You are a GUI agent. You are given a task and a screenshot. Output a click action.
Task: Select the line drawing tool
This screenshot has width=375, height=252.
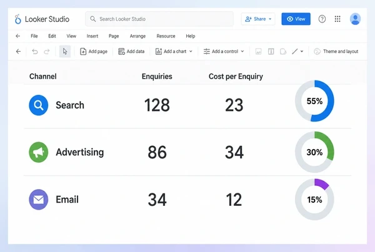pos(295,51)
